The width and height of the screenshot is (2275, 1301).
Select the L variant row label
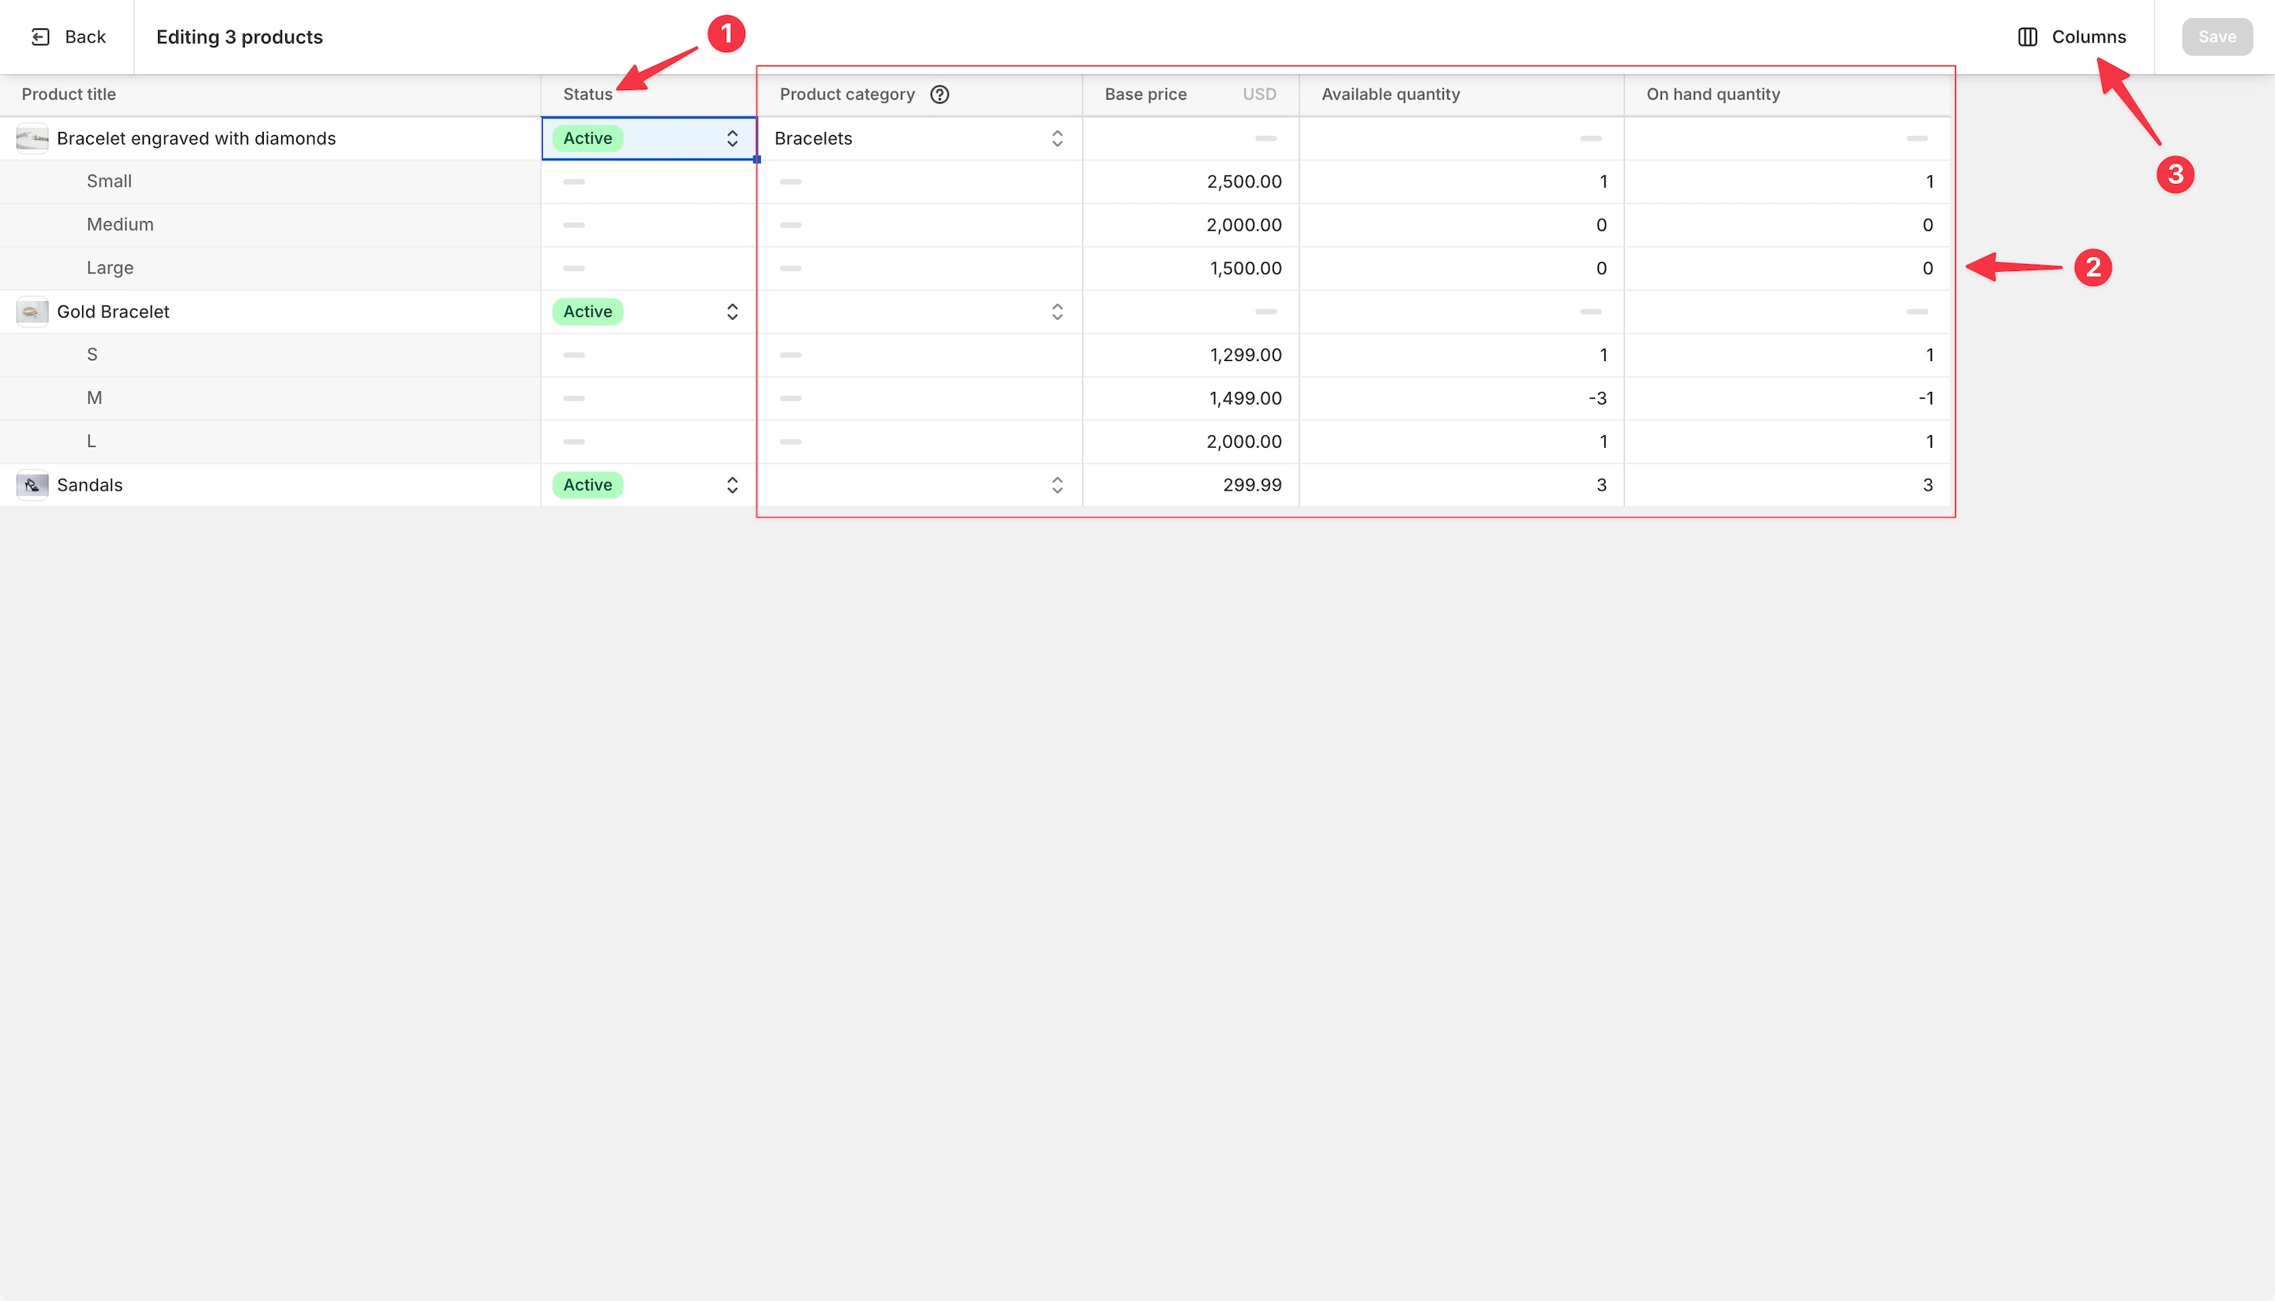point(91,442)
